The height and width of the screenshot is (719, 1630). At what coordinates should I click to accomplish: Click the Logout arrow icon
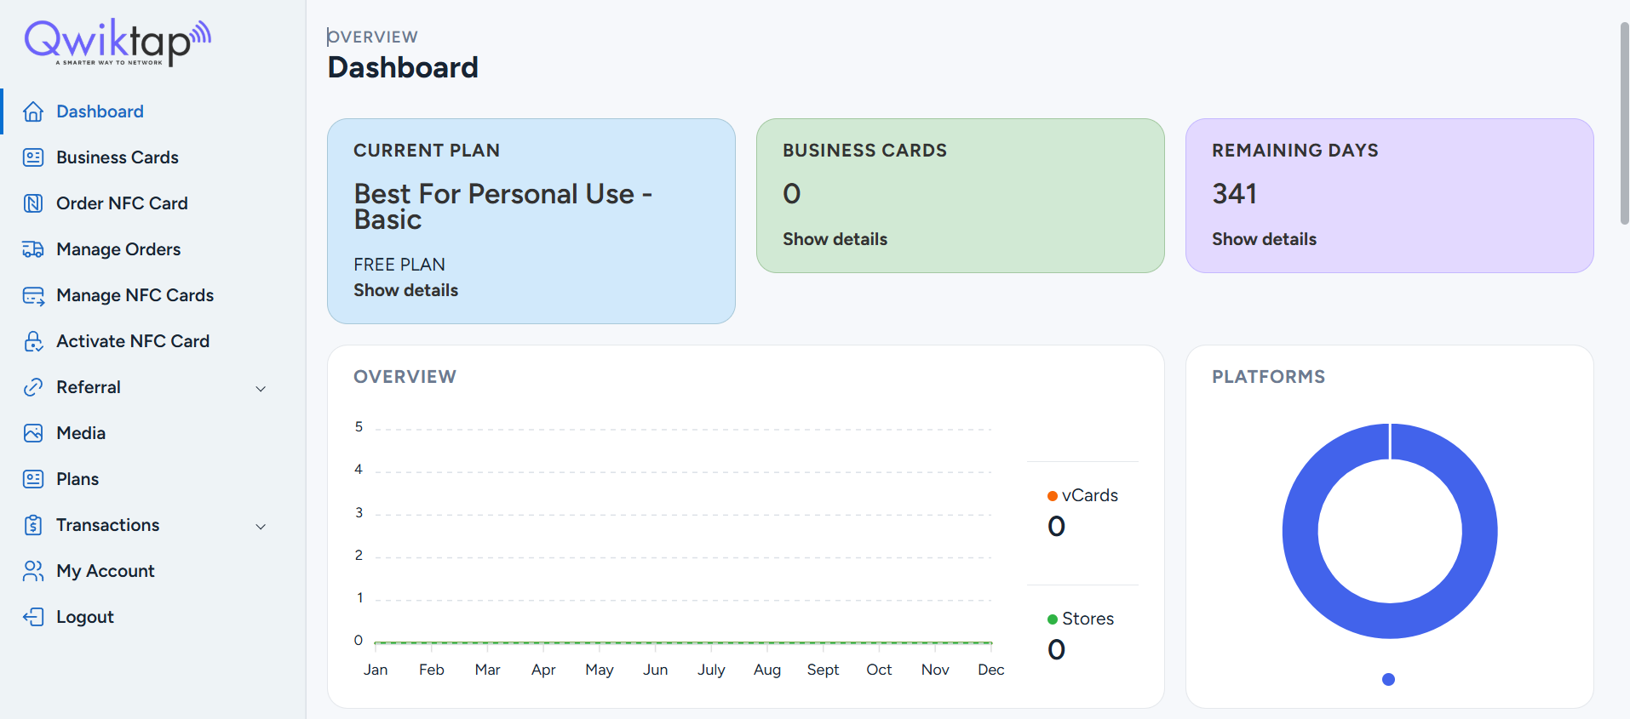tap(33, 617)
